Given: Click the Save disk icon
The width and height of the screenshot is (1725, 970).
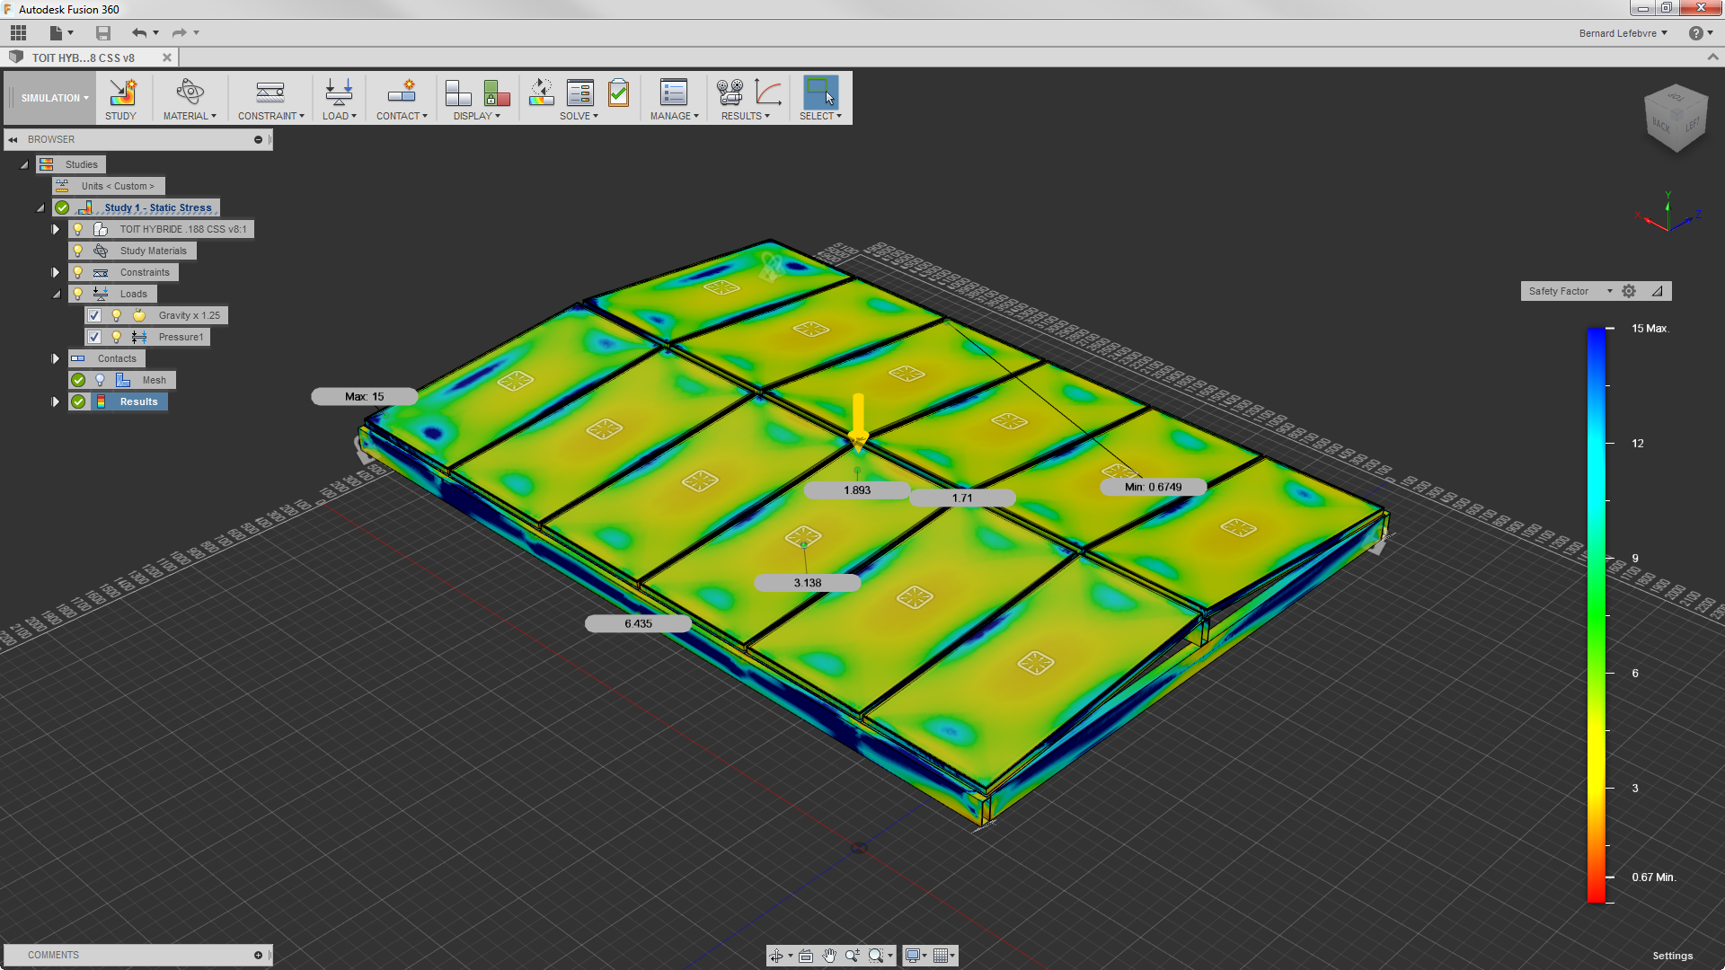Looking at the screenshot, I should (103, 33).
